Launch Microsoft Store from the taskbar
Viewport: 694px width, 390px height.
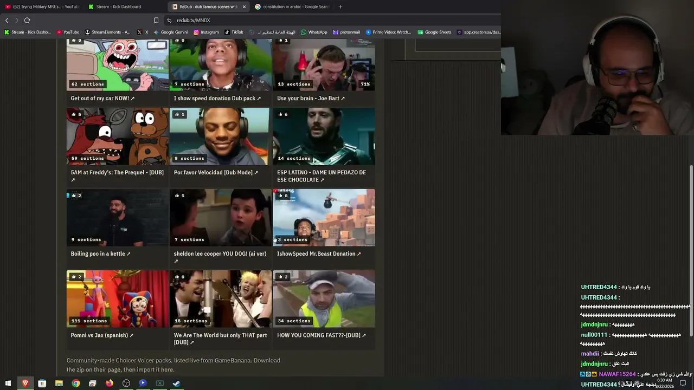42,383
